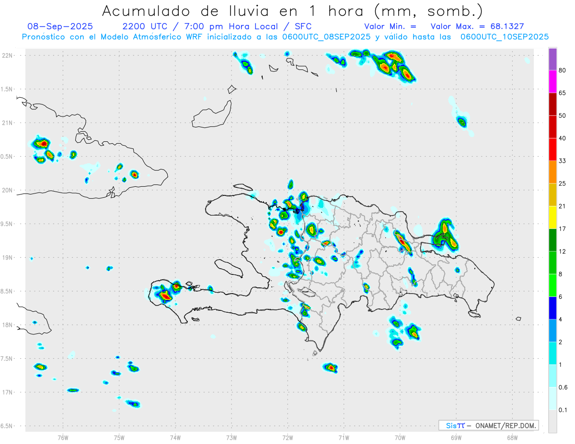The height and width of the screenshot is (444, 575).
Task: Click the "Valor Min. =" label
Action: [x=390, y=26]
